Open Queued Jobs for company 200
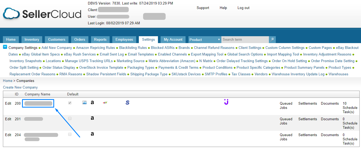The image size is (361, 148). click(x=286, y=106)
